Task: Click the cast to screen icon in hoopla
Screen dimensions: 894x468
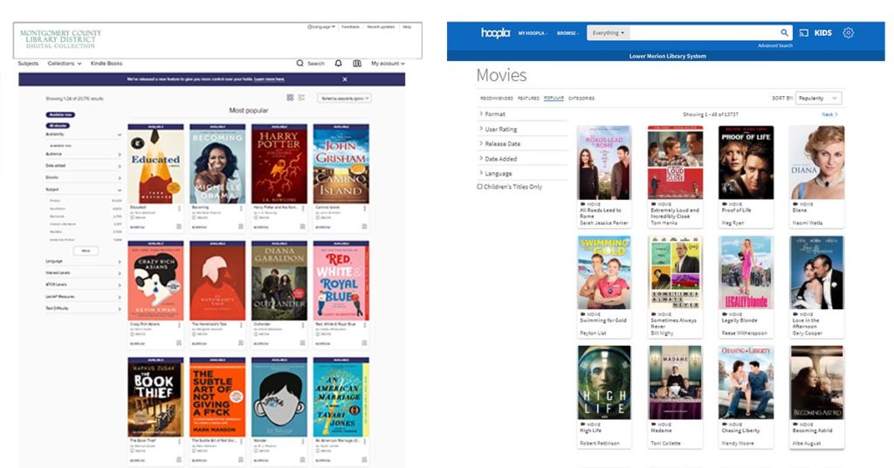Action: [x=804, y=33]
